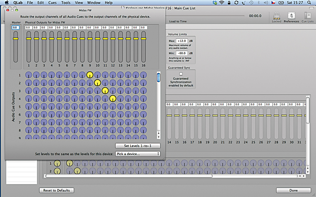Click the Min volume limit field
316x197 pixels.
182,53
